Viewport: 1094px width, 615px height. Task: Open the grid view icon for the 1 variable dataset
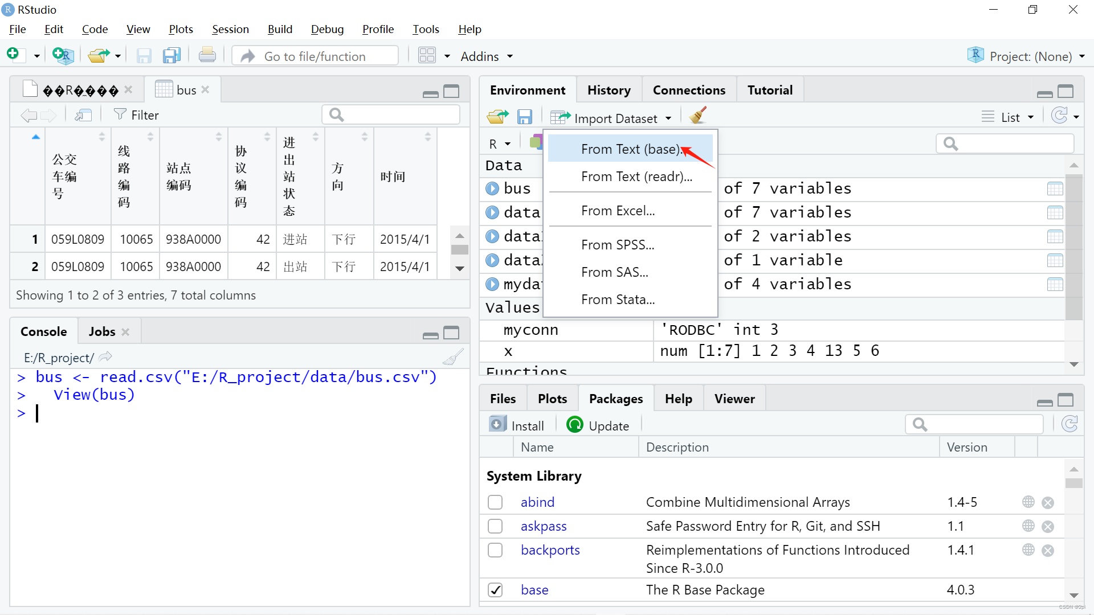(1055, 260)
